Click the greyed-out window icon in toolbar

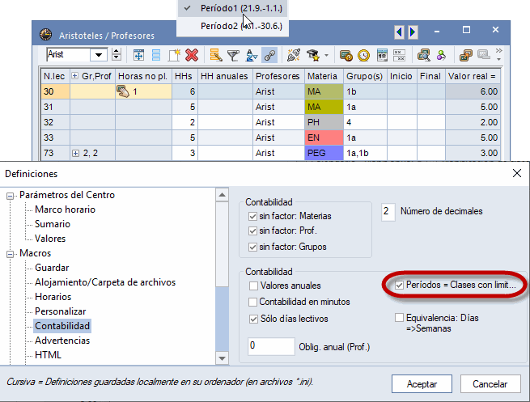[484, 54]
